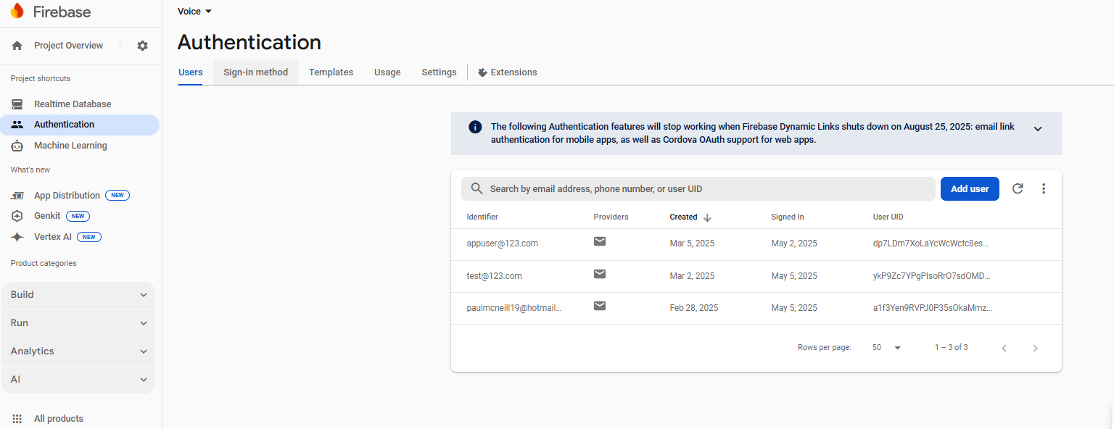
Task: Click the Firebase flame logo
Action: [17, 12]
